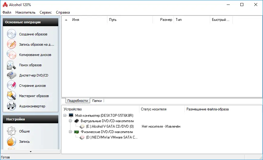Open the Накопитель menu
The width and height of the screenshot is (263, 160).
pos(25,12)
